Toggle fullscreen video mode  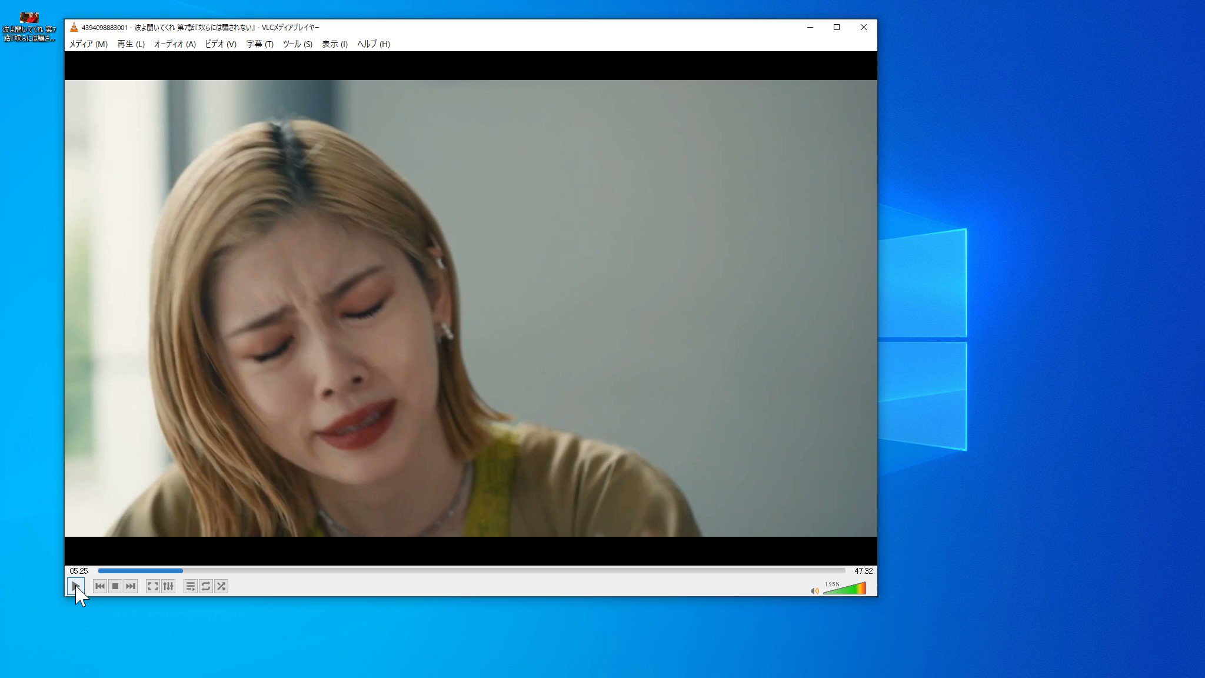click(x=152, y=586)
